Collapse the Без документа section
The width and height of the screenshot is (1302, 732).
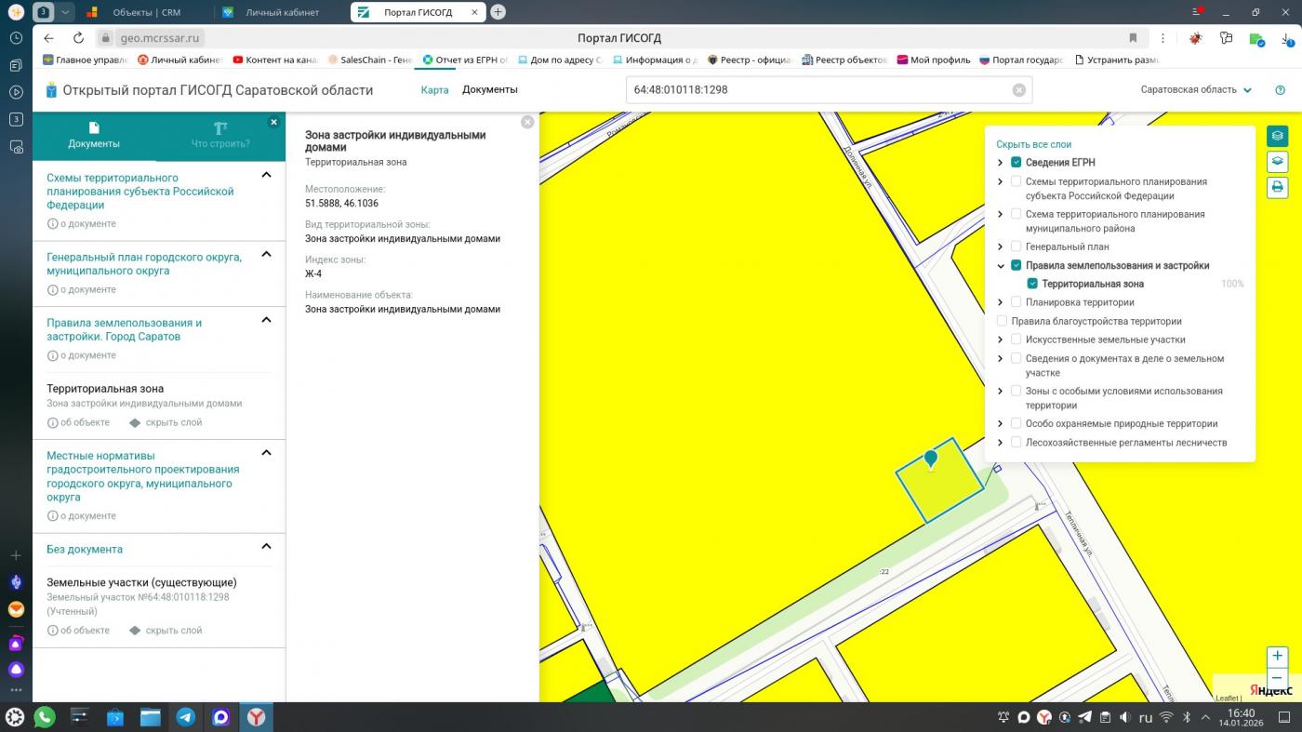[x=266, y=547]
